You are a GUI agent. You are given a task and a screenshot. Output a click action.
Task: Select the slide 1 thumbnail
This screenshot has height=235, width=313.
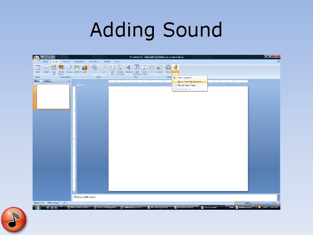click(53, 97)
